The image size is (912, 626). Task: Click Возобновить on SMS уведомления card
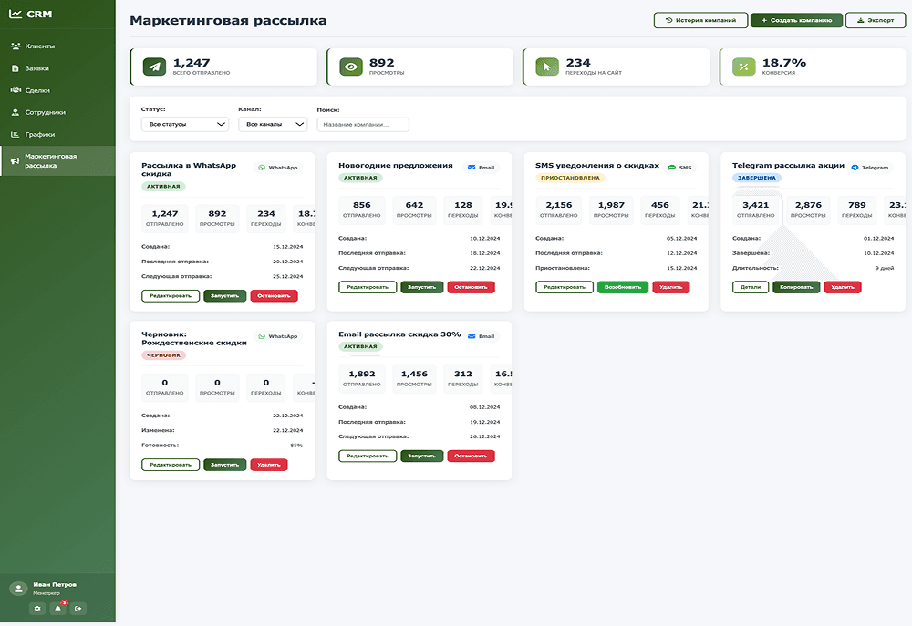[622, 287]
